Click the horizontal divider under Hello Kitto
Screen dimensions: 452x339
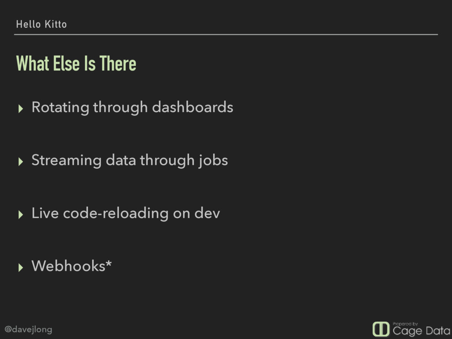coord(226,34)
